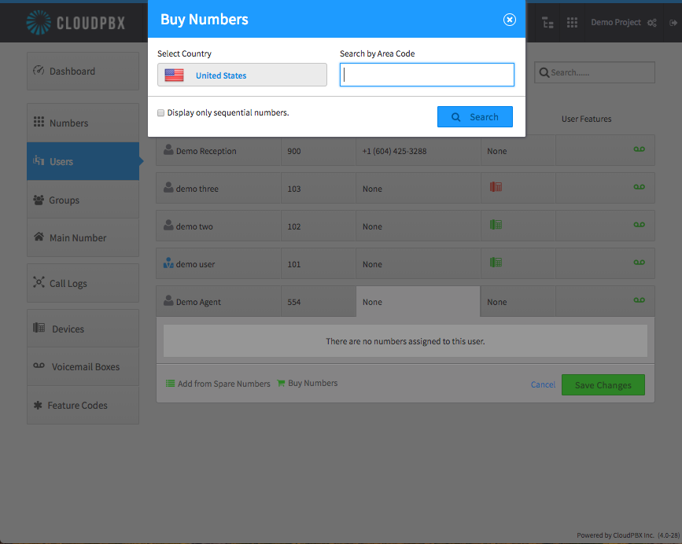Toggle Display only sequential numbers checkbox
682x544 pixels.
(x=161, y=113)
